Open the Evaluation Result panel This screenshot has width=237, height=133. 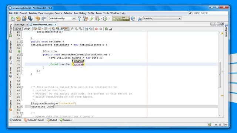(x=34, y=120)
